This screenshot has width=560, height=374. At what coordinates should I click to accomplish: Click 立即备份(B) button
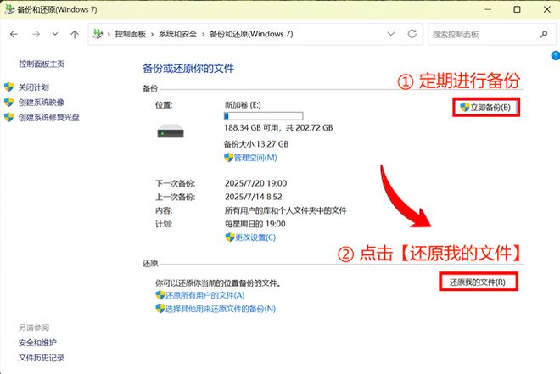pyautogui.click(x=486, y=107)
